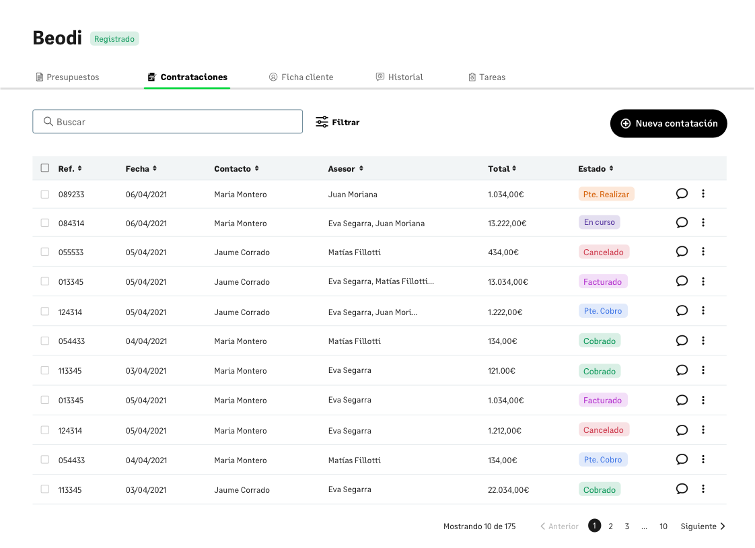Viewport: 755px width, 548px height.
Task: Open comments for contract 089233
Action: pos(682,194)
